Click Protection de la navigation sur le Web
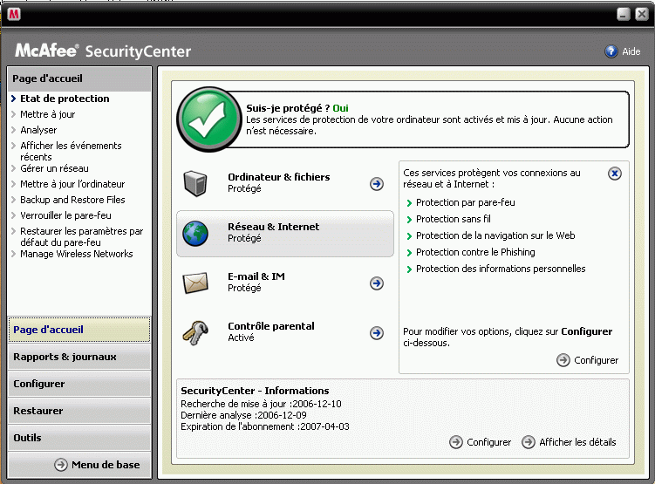 coord(495,235)
